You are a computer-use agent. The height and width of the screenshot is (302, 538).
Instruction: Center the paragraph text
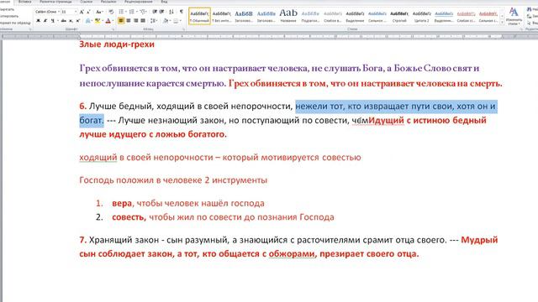(x=129, y=21)
